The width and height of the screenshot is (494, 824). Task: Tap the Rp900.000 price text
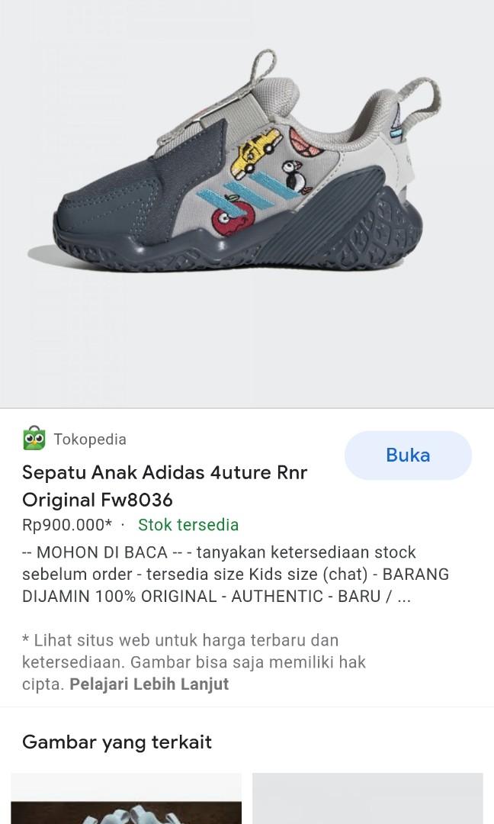(x=66, y=525)
